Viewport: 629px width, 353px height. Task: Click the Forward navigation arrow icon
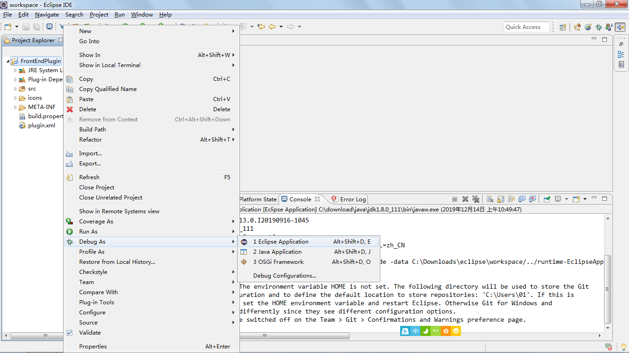pyautogui.click(x=291, y=27)
